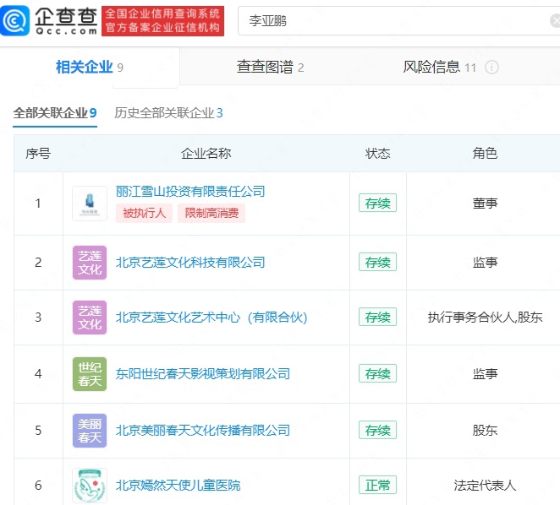Click the 序号 column header
Image resolution: width=560 pixels, height=505 pixels.
pos(38,154)
